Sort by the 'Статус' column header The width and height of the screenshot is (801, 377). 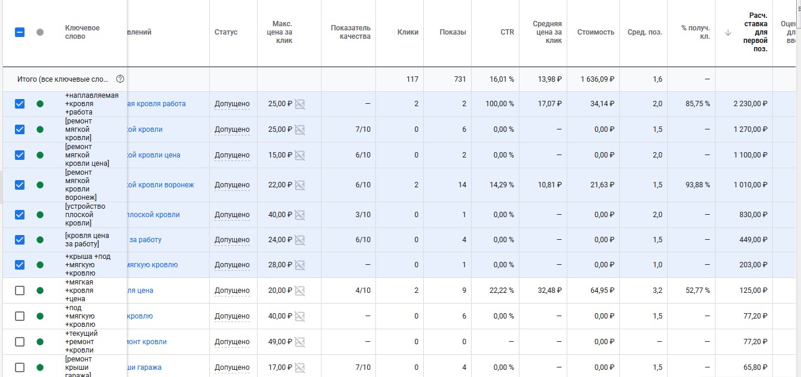pyautogui.click(x=226, y=32)
